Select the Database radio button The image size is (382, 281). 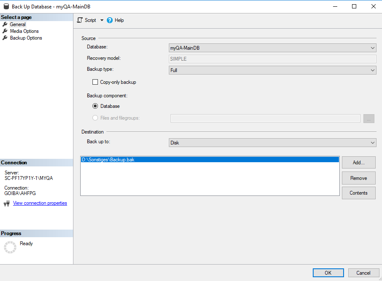click(x=95, y=106)
